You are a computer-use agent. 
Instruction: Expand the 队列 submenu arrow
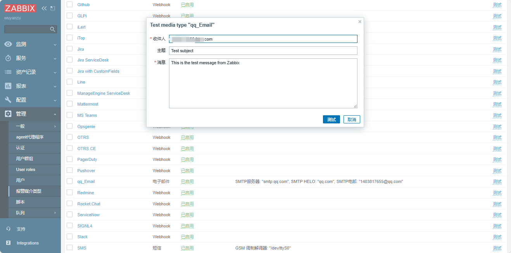(x=55, y=213)
